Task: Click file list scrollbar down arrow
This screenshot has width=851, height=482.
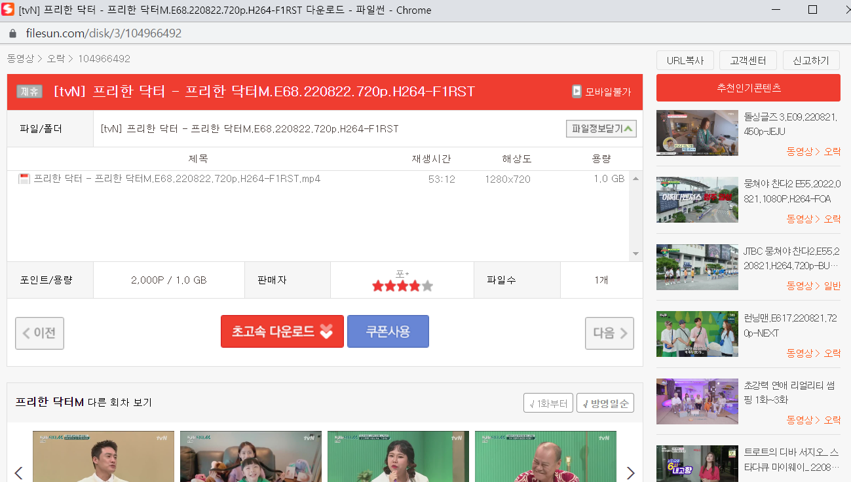Action: [635, 254]
